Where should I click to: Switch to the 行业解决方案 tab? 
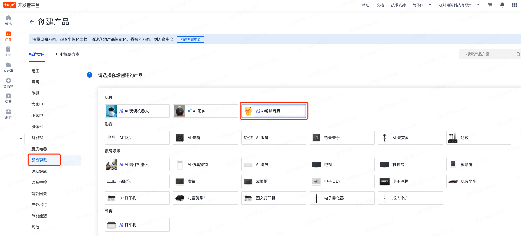click(x=67, y=54)
